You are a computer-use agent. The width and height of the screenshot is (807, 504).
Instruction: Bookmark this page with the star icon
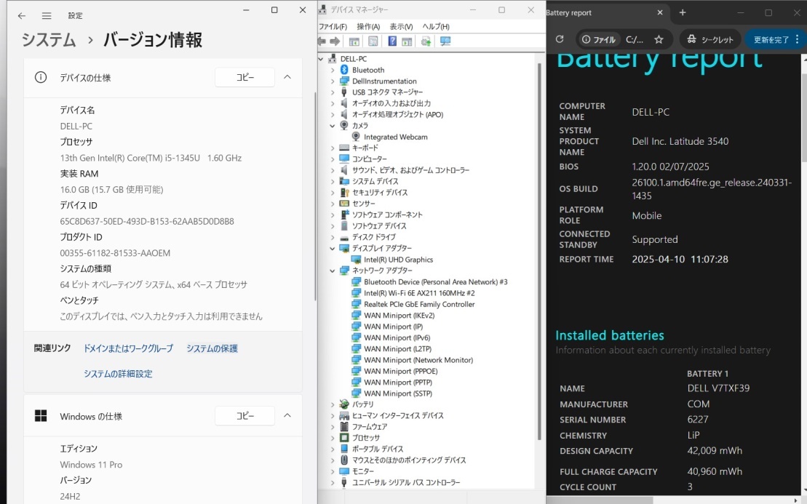(659, 39)
